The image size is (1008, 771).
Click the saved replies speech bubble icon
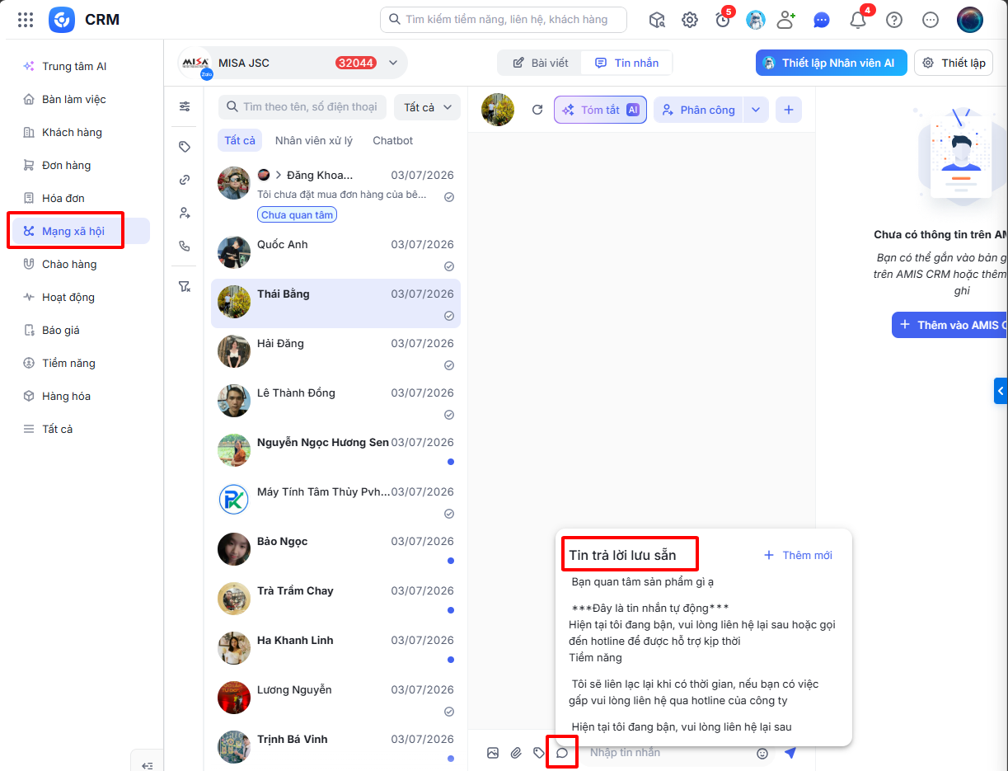(562, 753)
